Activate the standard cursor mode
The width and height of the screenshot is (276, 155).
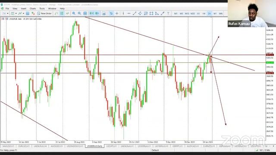coord(111,13)
